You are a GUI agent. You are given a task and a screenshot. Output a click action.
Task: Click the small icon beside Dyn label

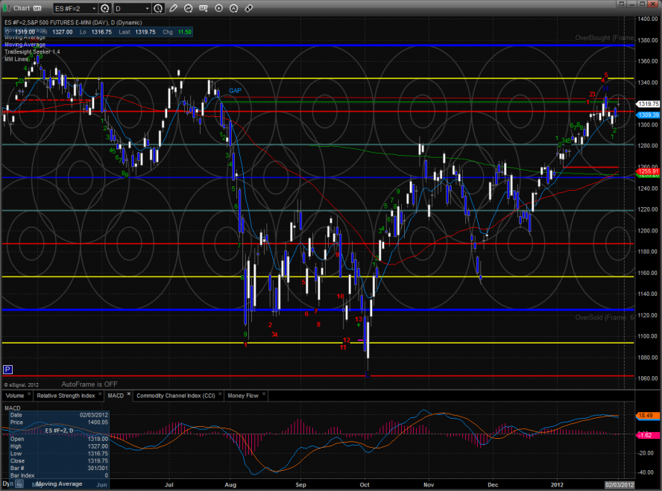coord(19,484)
